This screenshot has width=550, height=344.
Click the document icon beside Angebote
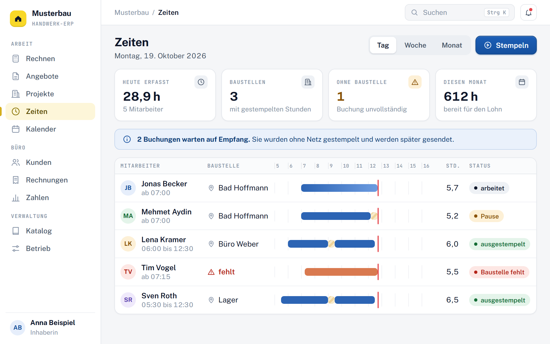point(16,76)
